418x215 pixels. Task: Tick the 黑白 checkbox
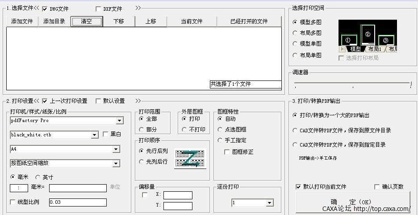pyautogui.click(x=105, y=134)
